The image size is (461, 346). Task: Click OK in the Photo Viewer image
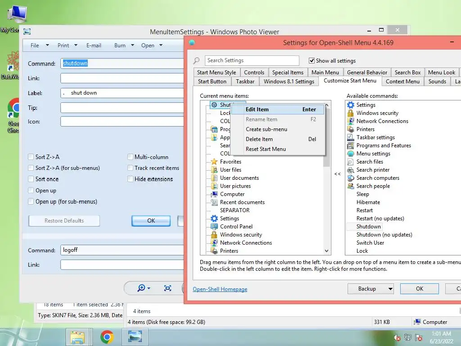coord(151,221)
